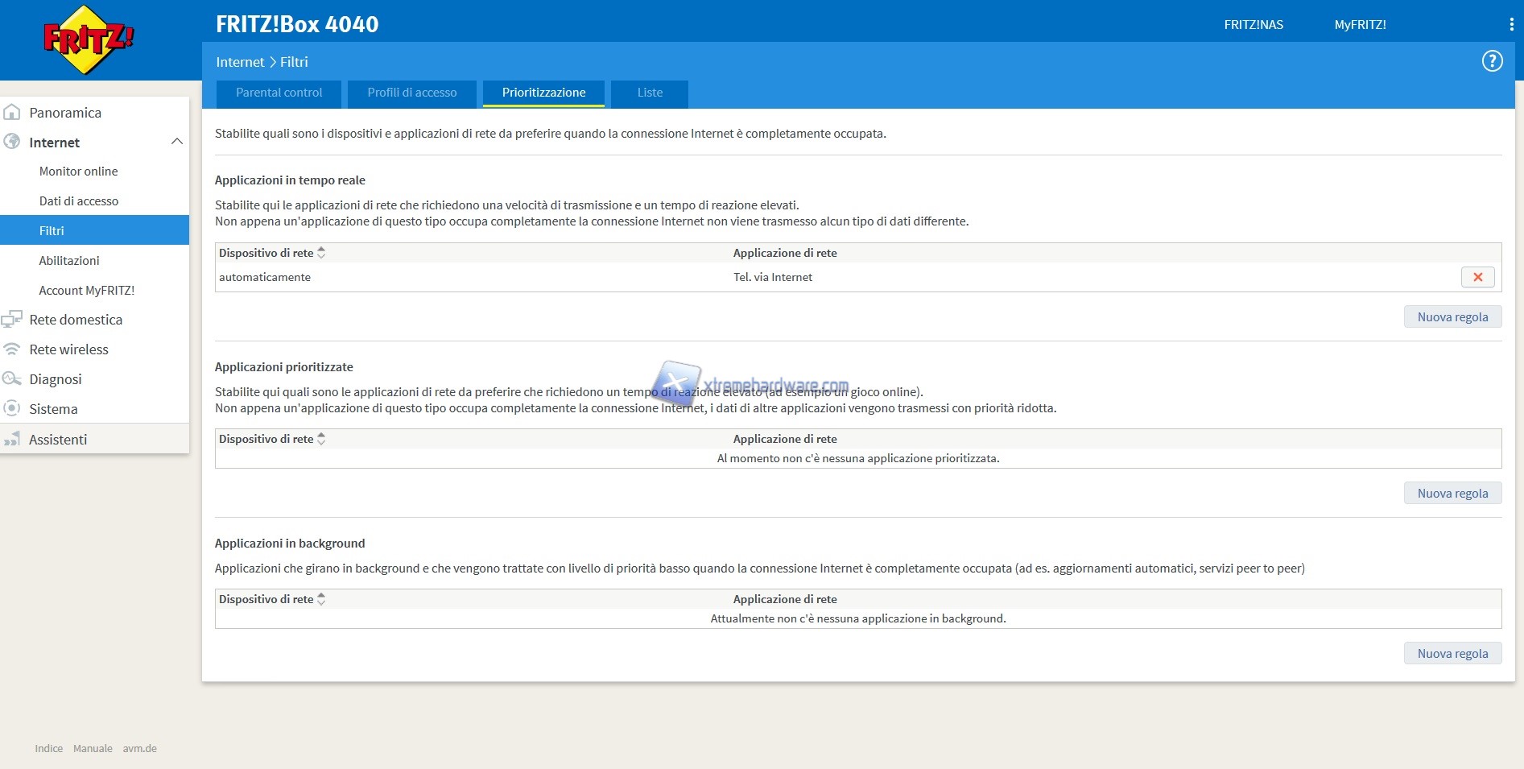This screenshot has height=769, width=1524.
Task: Switch to the Parental control tab
Action: tap(279, 93)
